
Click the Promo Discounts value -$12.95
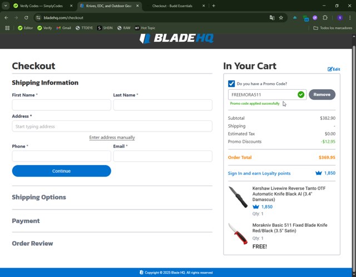point(328,142)
